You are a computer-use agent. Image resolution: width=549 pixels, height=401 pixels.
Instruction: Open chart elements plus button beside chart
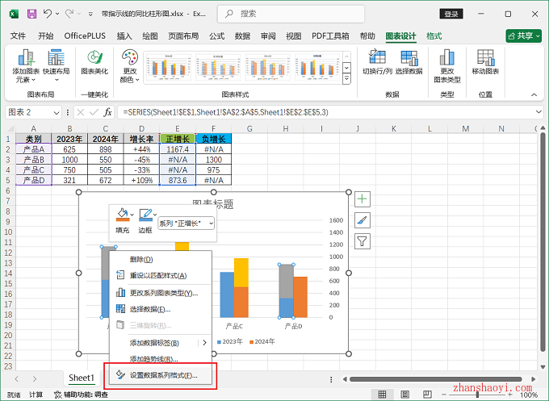click(363, 198)
